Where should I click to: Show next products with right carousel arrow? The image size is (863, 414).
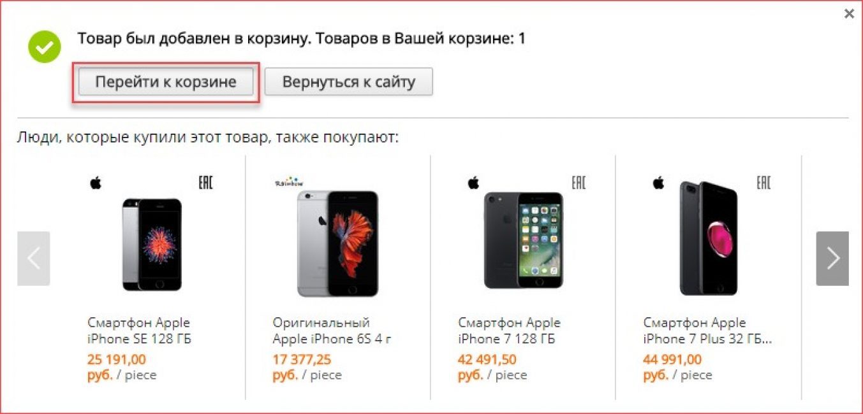(x=832, y=258)
